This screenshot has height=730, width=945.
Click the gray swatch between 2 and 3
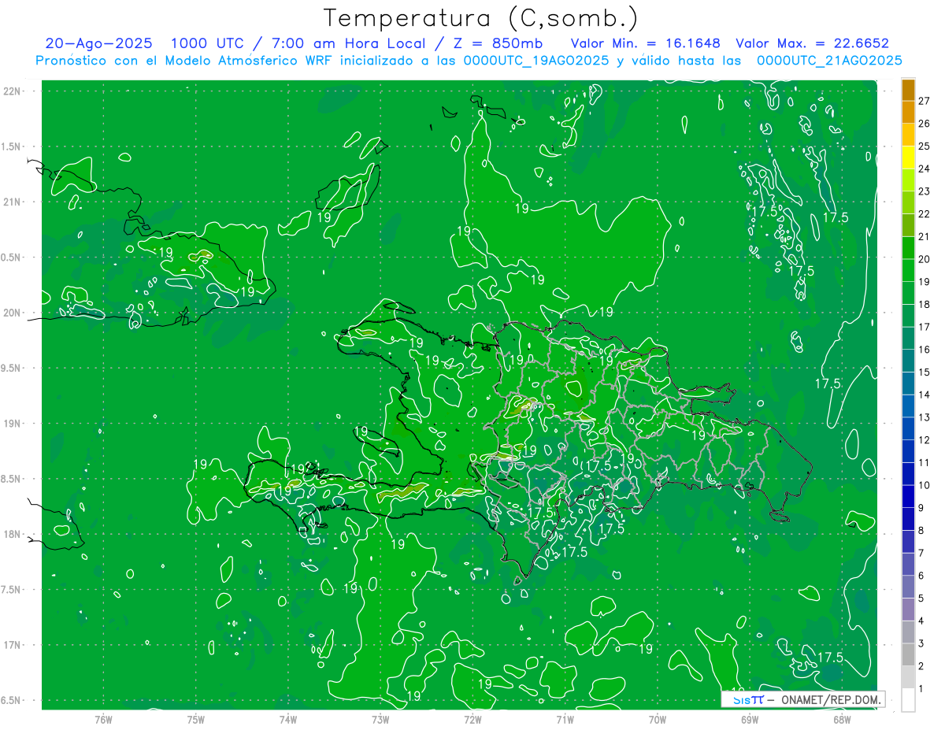click(908, 654)
